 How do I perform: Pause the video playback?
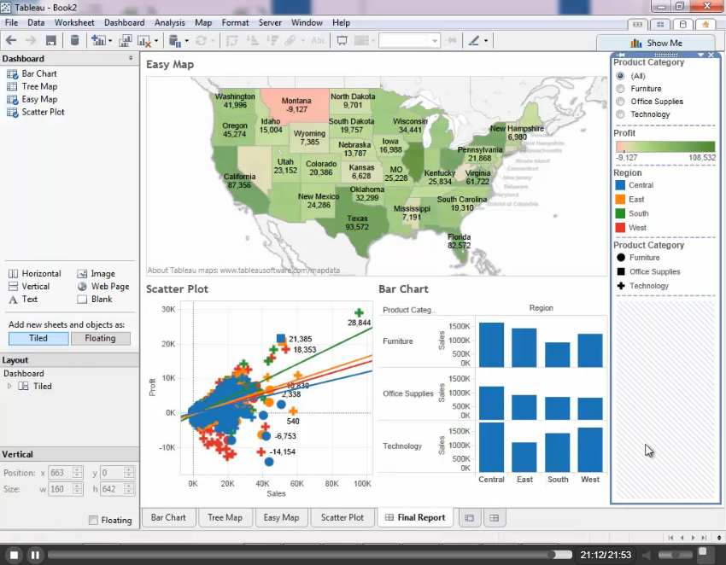[x=35, y=555]
